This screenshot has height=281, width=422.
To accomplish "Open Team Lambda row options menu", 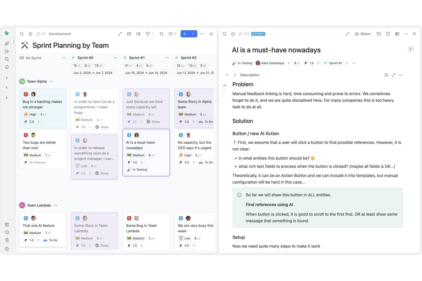I will coord(56,205).
